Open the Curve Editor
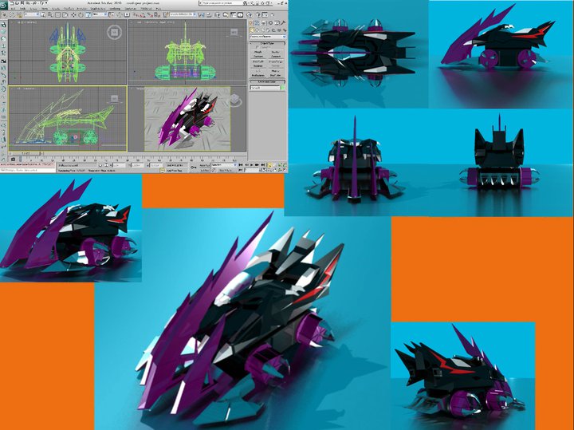The height and width of the screenshot is (430, 574). [x=233, y=14]
